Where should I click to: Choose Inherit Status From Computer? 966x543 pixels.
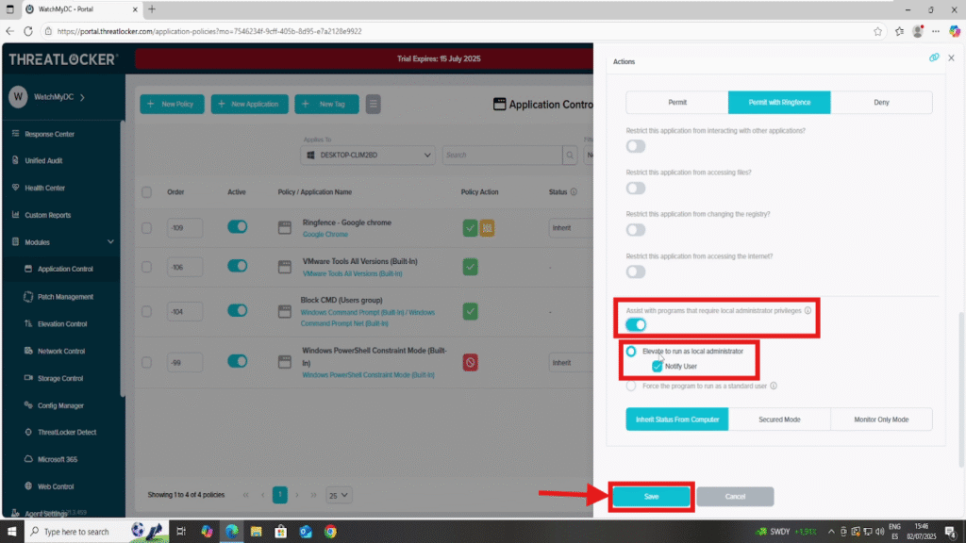[677, 420]
